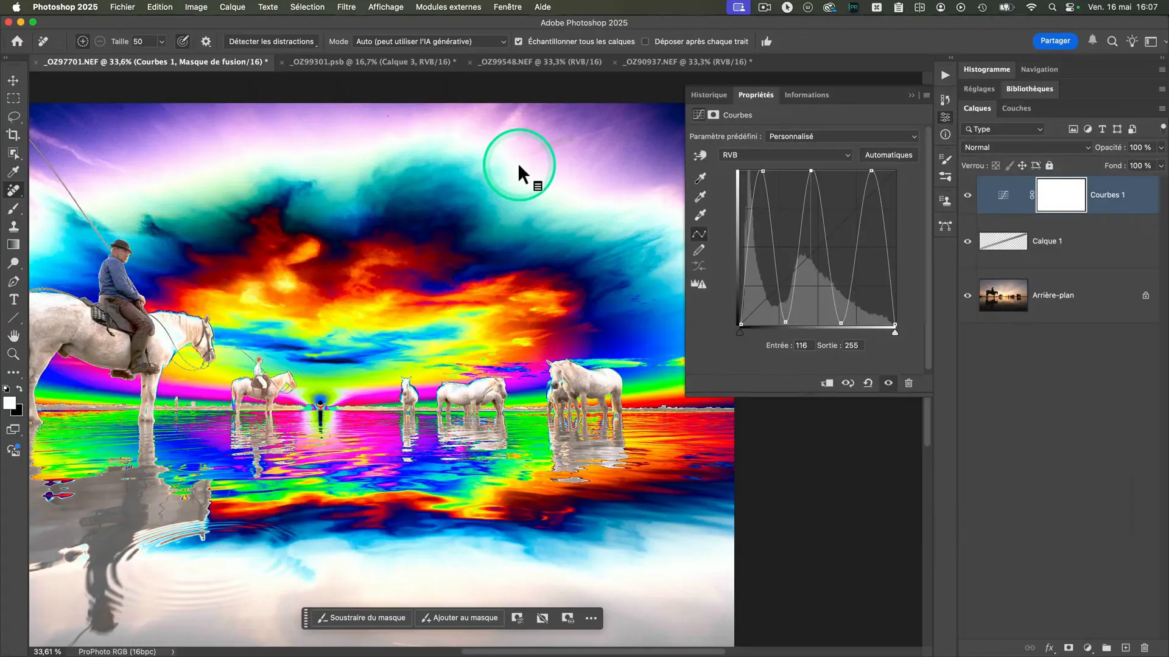Click Détecter les distractions button
Image resolution: width=1169 pixels, height=657 pixels.
click(x=271, y=41)
